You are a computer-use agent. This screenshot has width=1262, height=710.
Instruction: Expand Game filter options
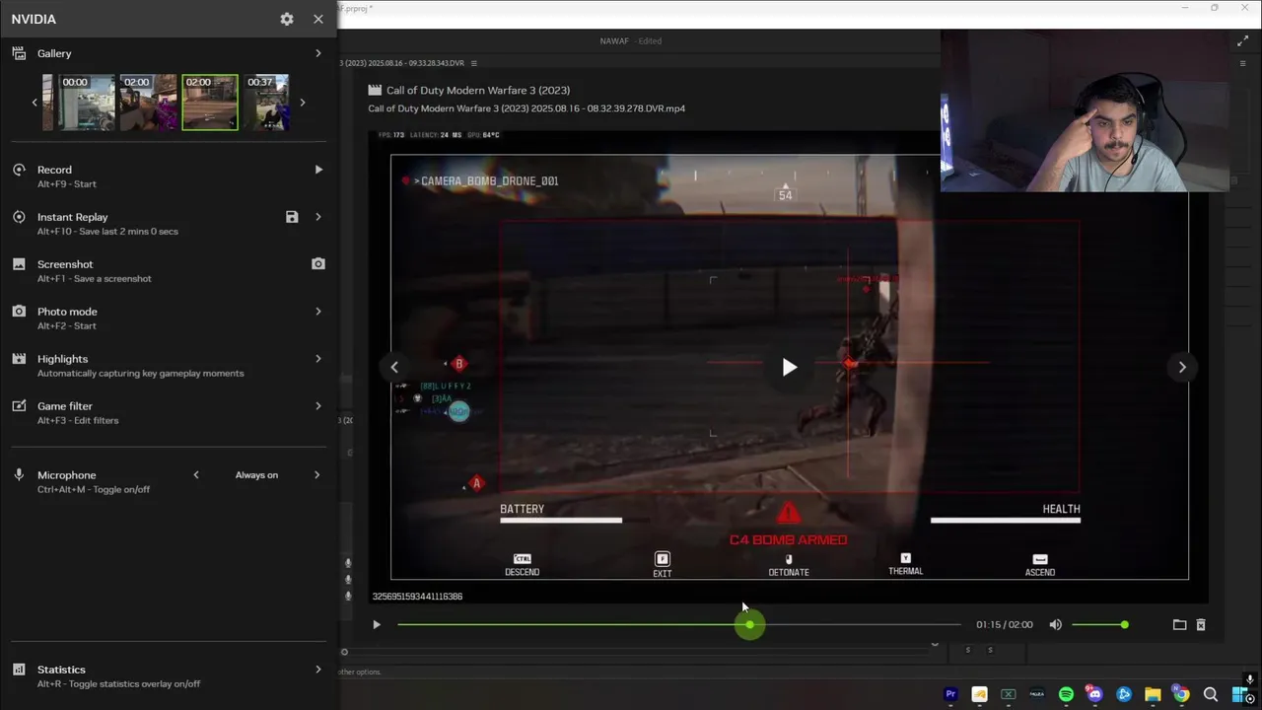317,406
